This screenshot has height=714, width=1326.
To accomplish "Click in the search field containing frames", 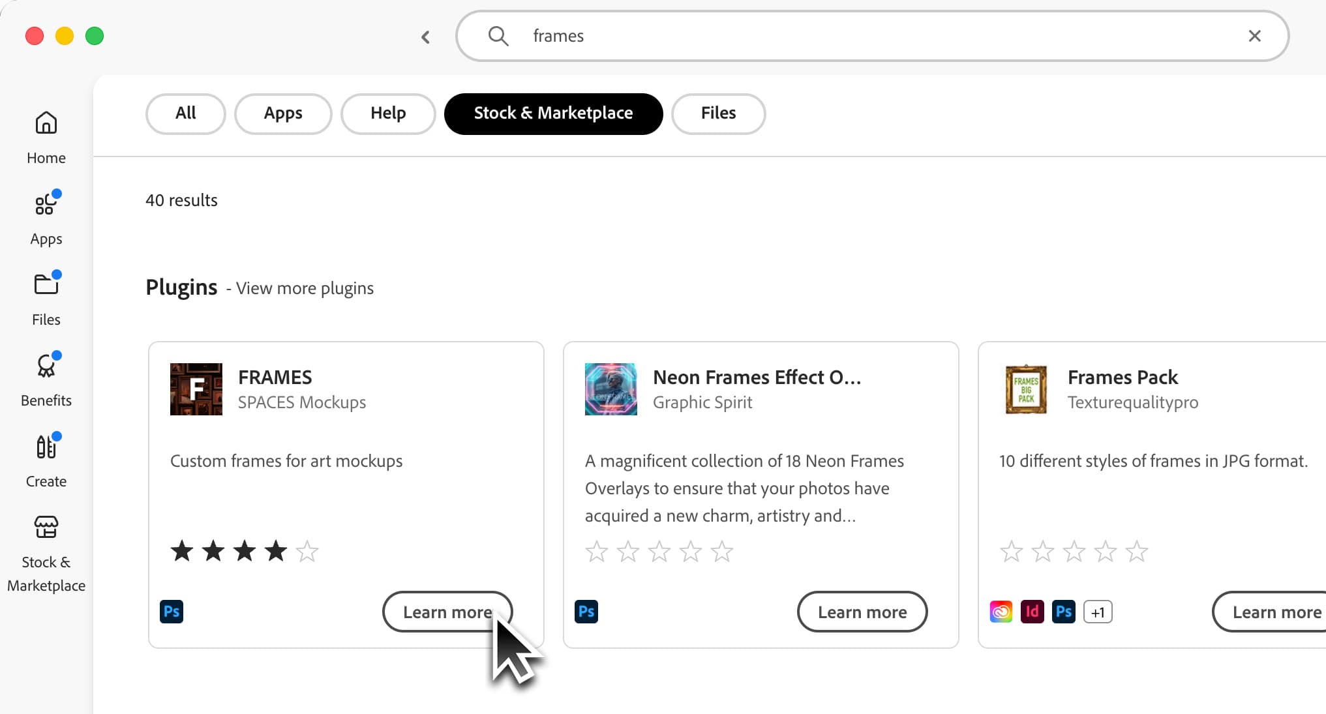I will [872, 36].
